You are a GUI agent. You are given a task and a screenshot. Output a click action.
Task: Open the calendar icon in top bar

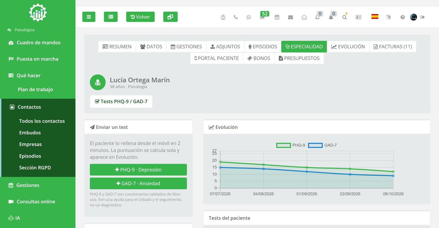pyautogui.click(x=277, y=17)
